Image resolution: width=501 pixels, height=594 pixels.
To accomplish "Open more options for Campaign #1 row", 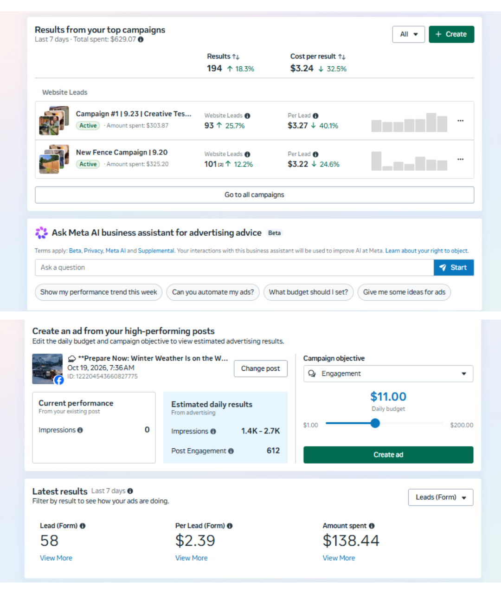I will [x=460, y=121].
